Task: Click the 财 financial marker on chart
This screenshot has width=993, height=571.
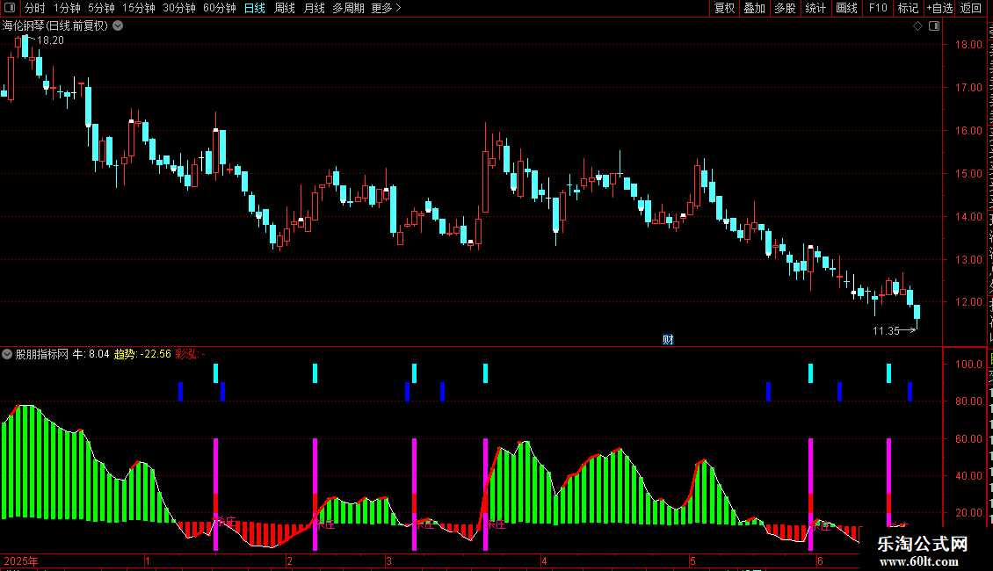Action: coord(668,340)
